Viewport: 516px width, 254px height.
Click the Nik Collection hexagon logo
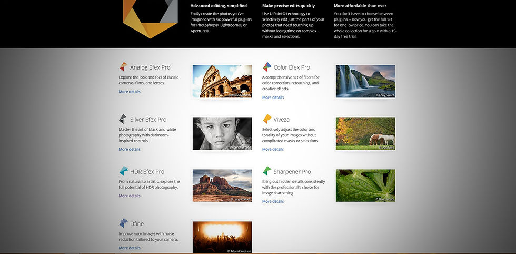coord(151,19)
